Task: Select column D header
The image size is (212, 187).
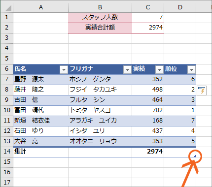Action: tap(180, 7)
